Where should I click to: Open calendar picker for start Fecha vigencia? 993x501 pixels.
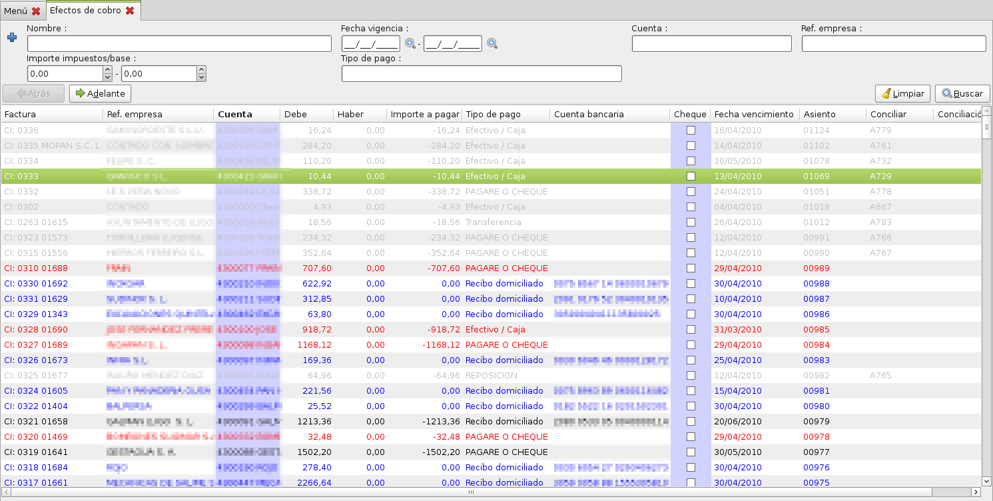tap(410, 44)
